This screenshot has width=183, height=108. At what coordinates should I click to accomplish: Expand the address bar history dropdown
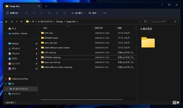tap(140, 22)
